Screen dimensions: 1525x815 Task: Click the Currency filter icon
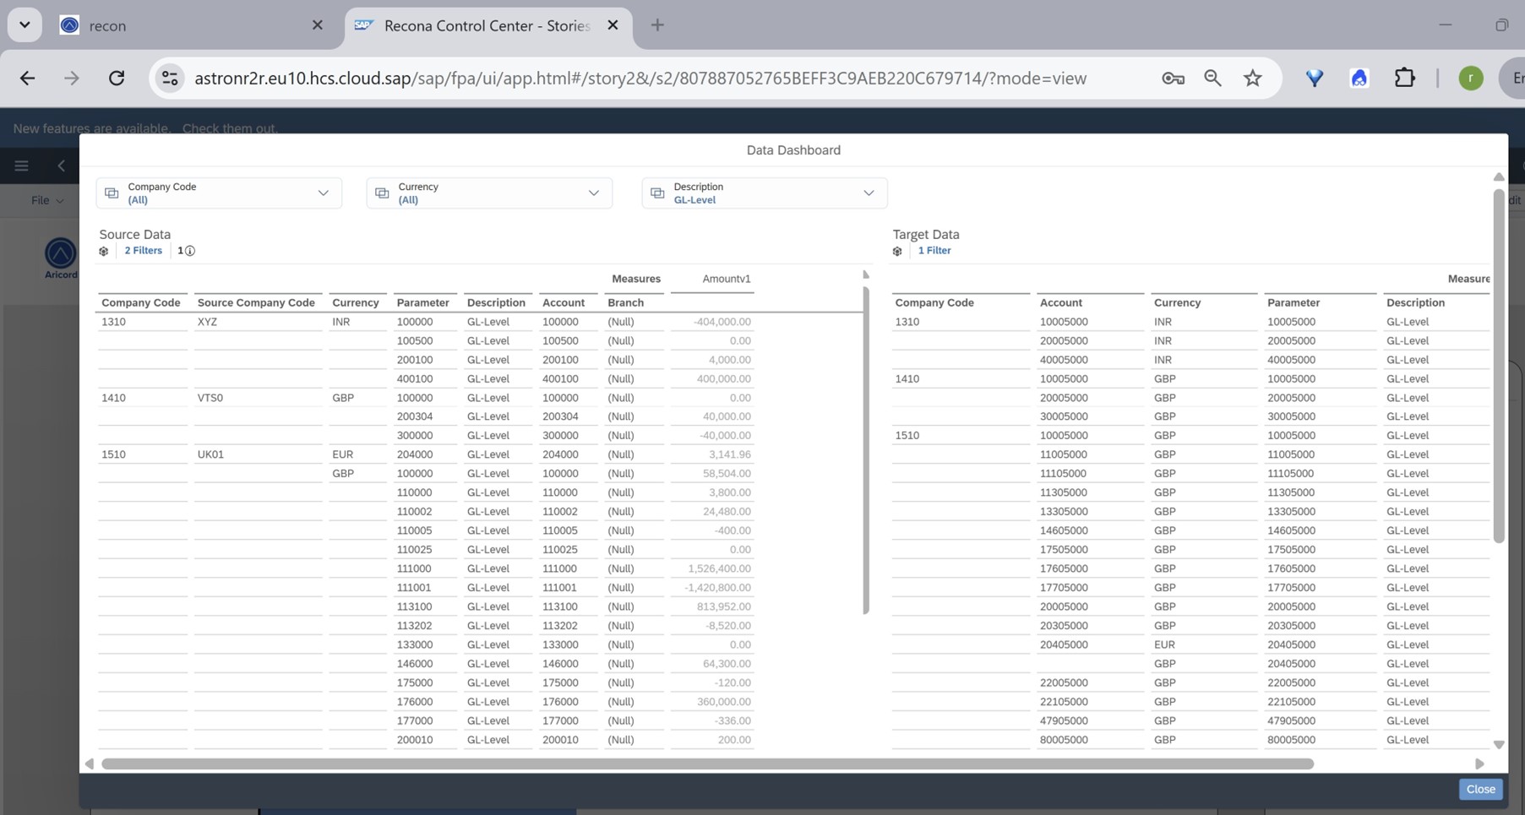[x=382, y=193]
